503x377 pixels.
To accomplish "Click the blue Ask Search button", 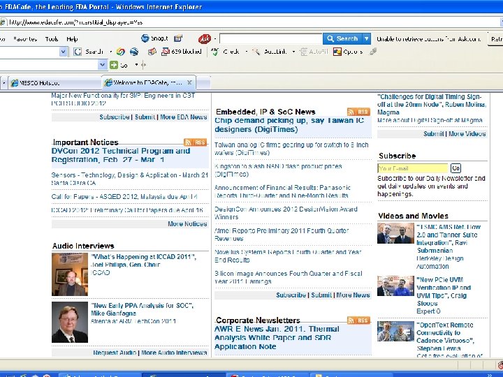I will 342,39.
